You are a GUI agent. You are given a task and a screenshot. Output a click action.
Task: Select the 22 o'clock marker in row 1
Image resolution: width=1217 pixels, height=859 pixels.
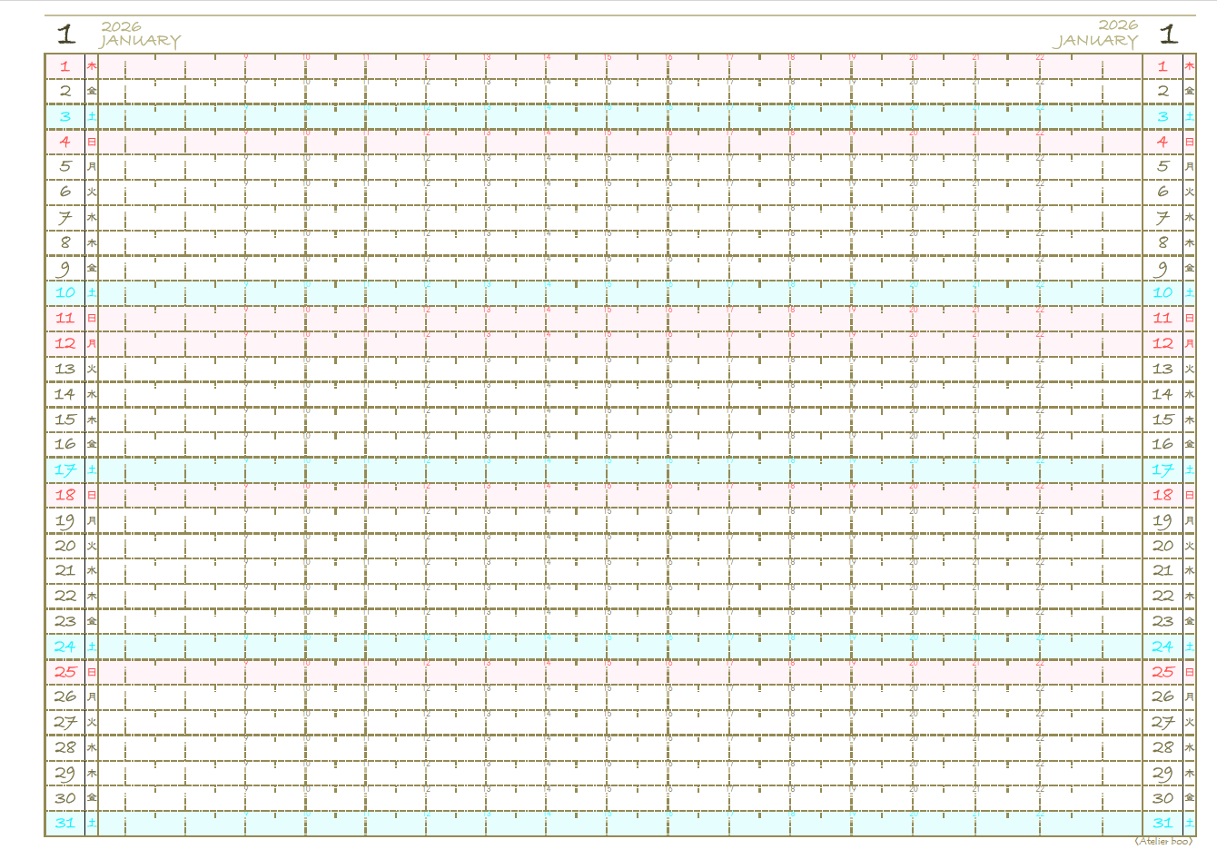point(1040,58)
